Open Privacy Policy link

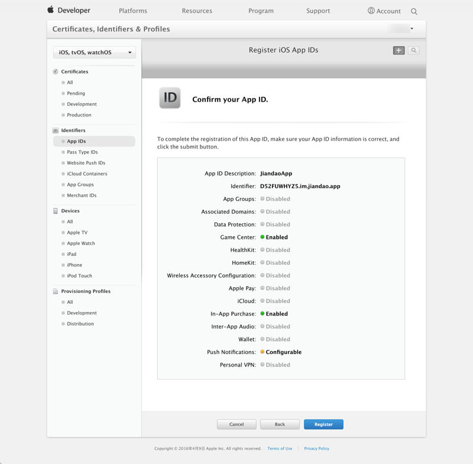[x=316, y=449]
